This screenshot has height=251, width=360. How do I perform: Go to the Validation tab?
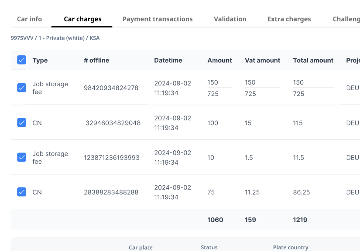[x=230, y=19]
